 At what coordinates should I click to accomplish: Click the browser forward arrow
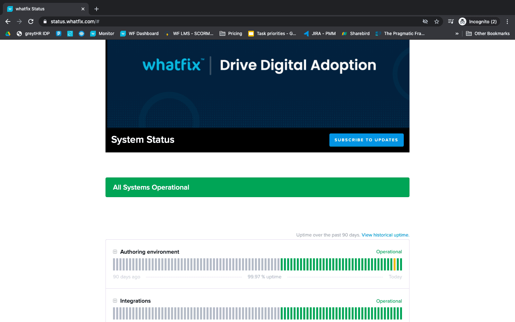(19, 21)
